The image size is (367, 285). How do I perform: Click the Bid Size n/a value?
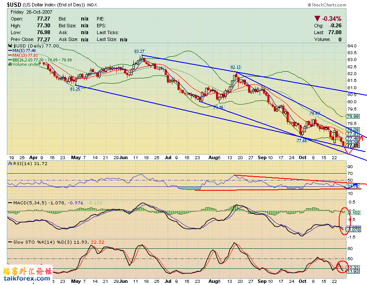85,26
